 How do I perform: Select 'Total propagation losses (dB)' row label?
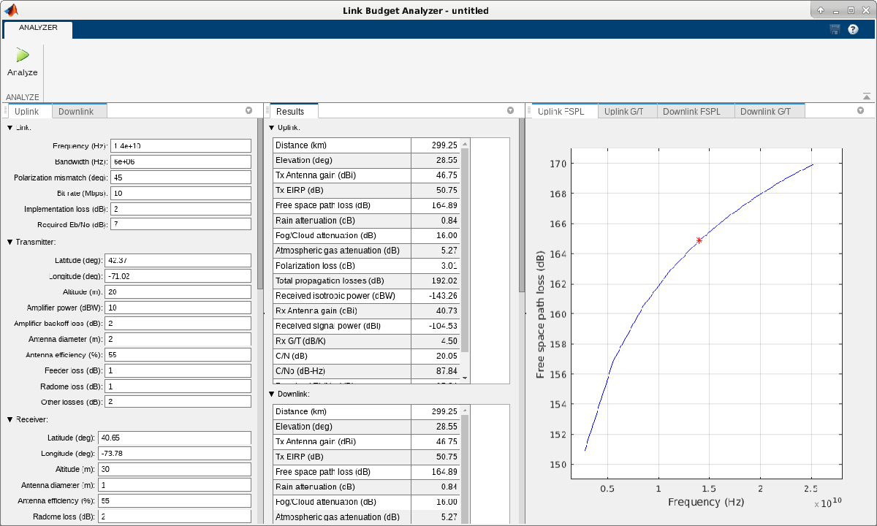(342, 281)
